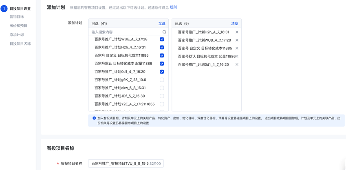
Task: Check 百家号推广_计划qkw_5_8_16:31 checkbox
Action: [x=162, y=88]
